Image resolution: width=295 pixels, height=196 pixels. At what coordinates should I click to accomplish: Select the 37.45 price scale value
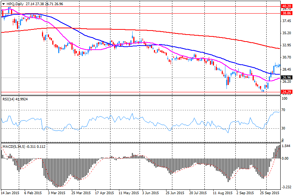[x=287, y=21]
